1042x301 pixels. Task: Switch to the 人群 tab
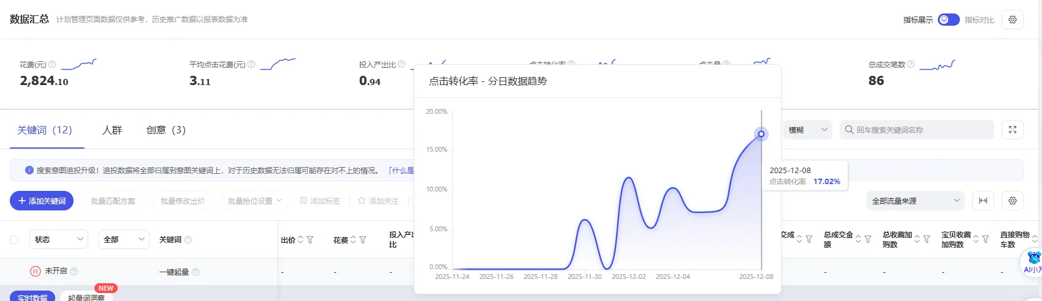(x=112, y=130)
